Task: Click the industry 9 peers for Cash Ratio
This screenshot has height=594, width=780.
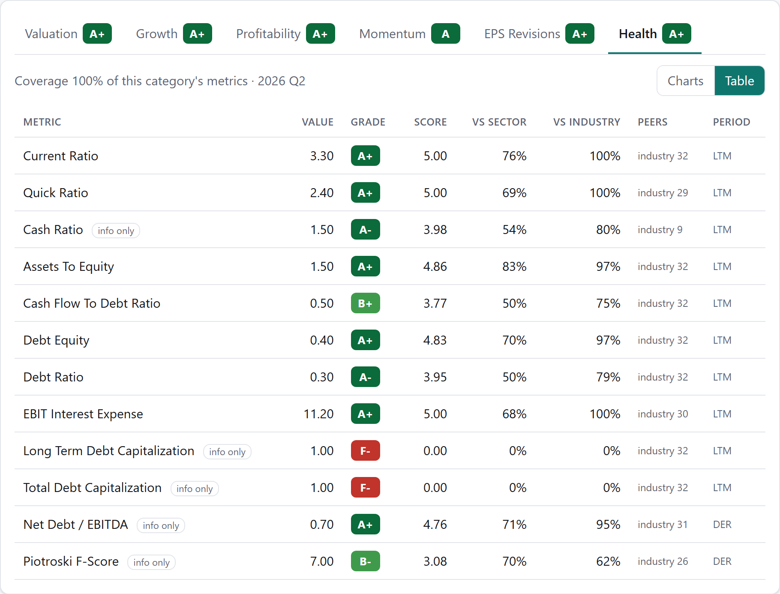Action: pos(660,230)
